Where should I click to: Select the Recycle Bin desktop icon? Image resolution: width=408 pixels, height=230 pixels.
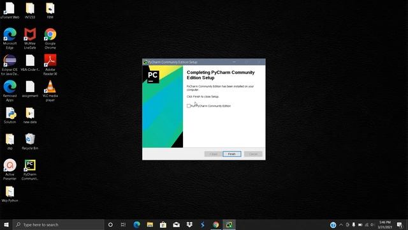point(30,142)
